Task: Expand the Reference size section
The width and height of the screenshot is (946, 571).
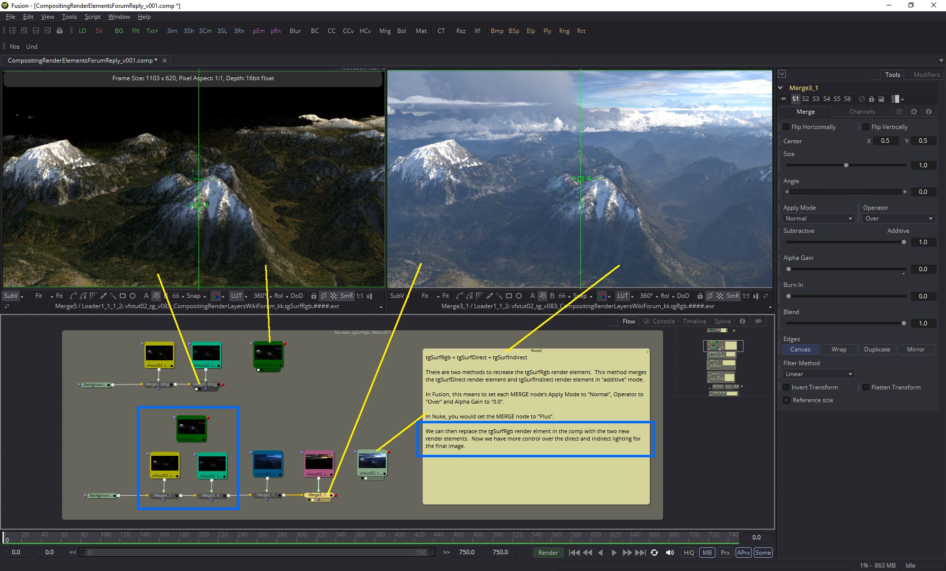Action: point(786,400)
